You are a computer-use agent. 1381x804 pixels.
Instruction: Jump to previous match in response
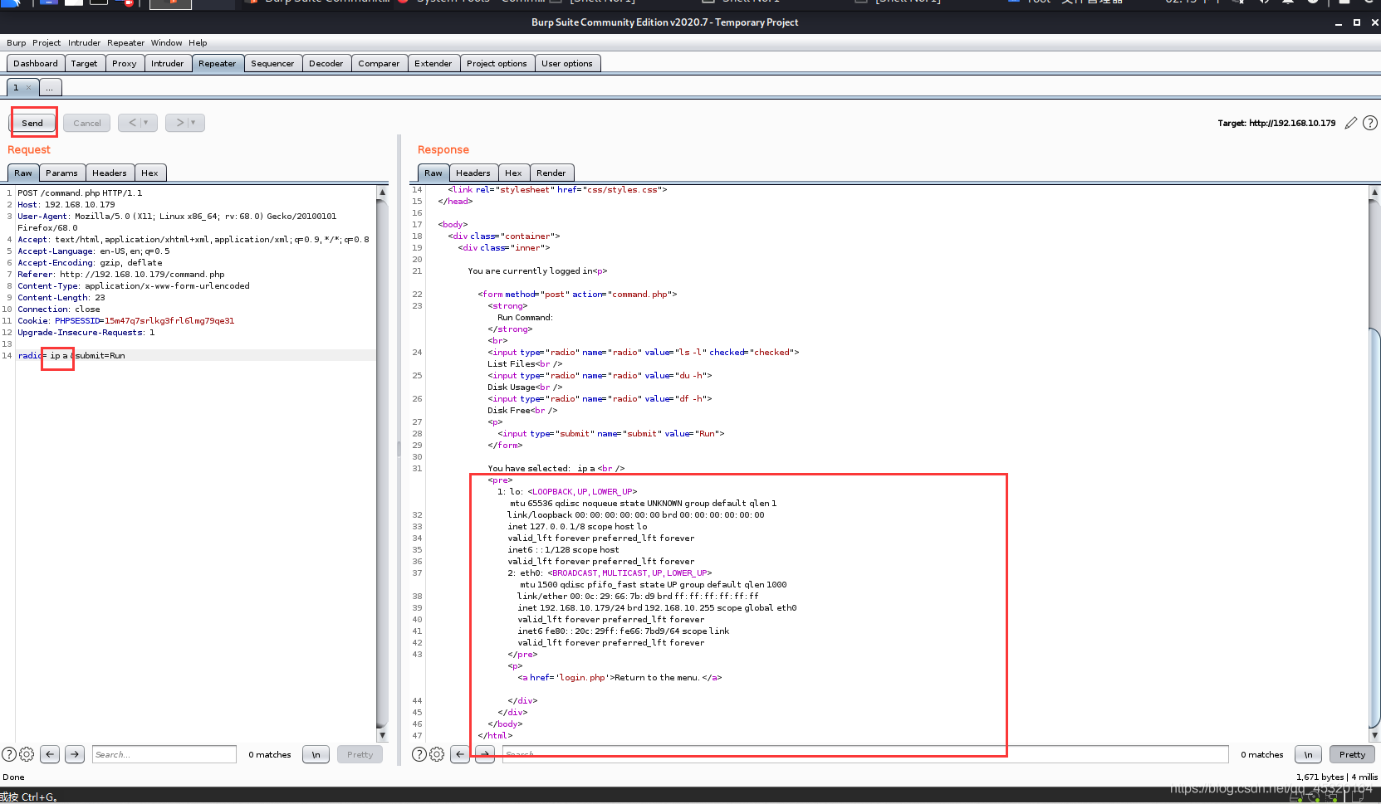460,754
